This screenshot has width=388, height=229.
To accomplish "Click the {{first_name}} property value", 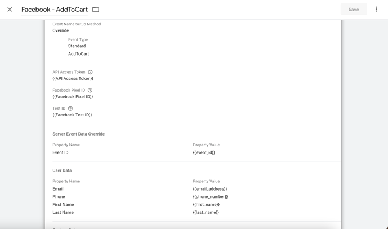I will coord(206,204).
